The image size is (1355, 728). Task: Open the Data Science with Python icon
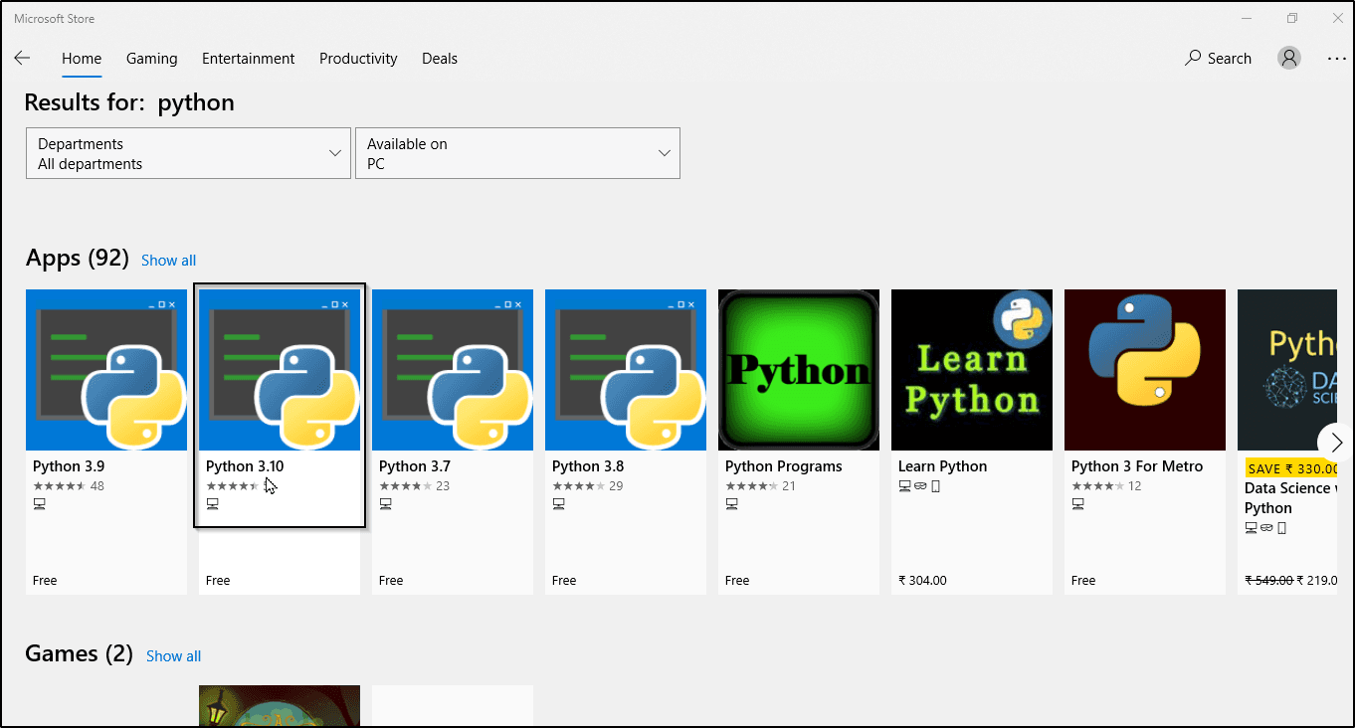click(1287, 370)
